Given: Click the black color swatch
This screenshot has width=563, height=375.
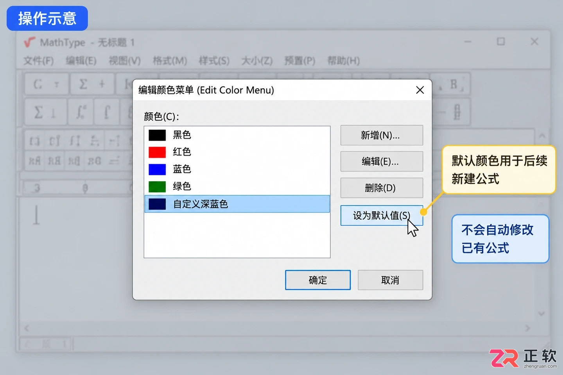Looking at the screenshot, I should pos(157,135).
